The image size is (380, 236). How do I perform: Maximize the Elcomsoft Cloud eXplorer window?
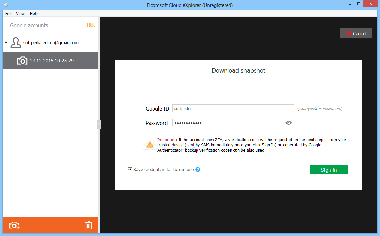[359, 4]
